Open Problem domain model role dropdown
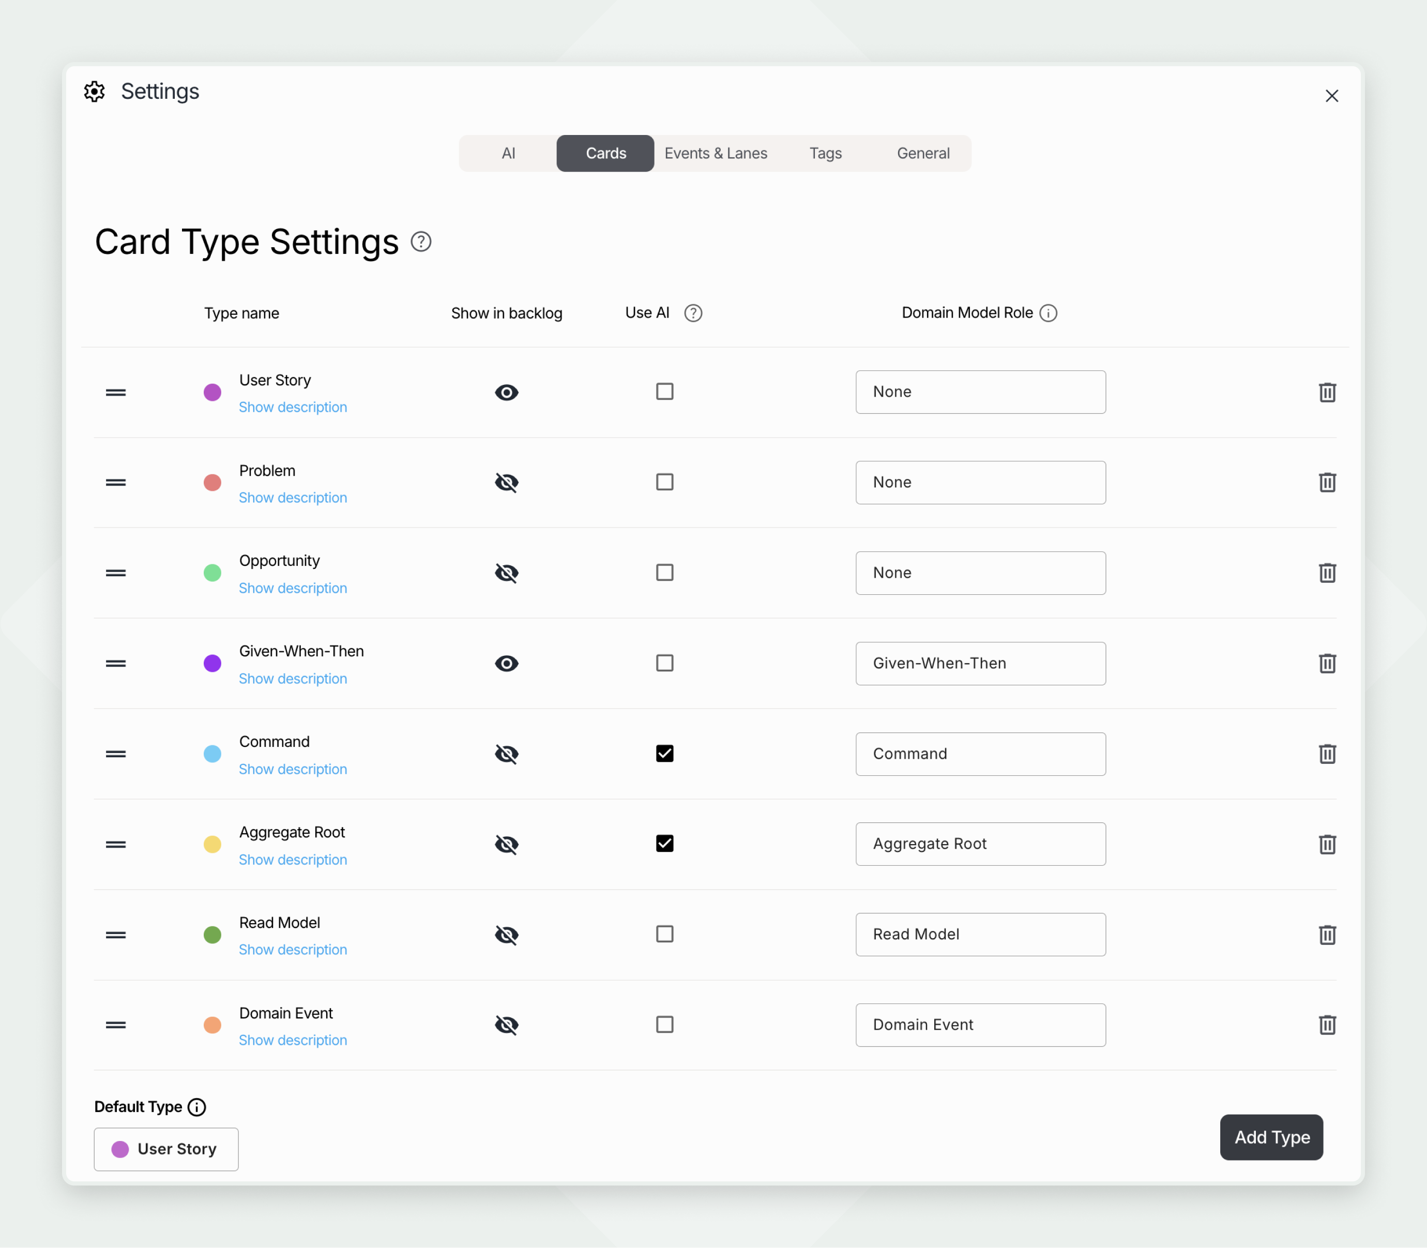The image size is (1427, 1248). (980, 482)
